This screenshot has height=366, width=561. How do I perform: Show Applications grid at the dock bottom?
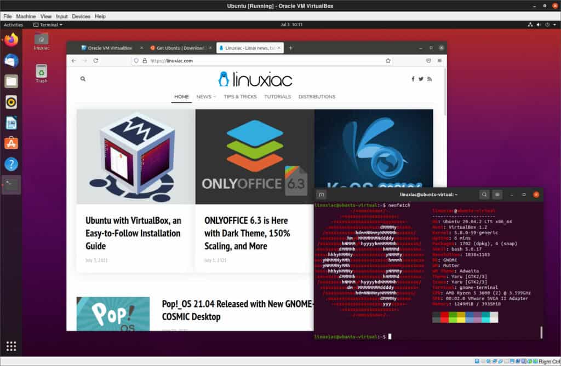point(11,346)
